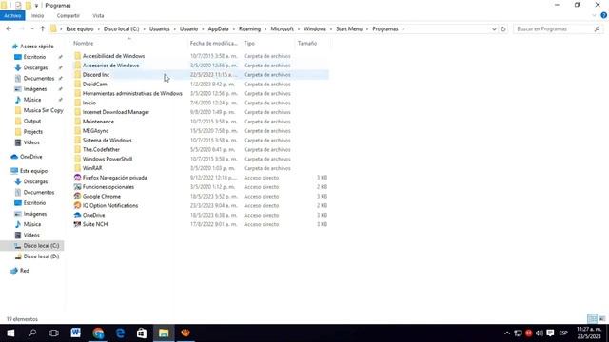The image size is (609, 342).
Task: Select the Accesibilidad de Windows folder
Action: click(x=113, y=56)
